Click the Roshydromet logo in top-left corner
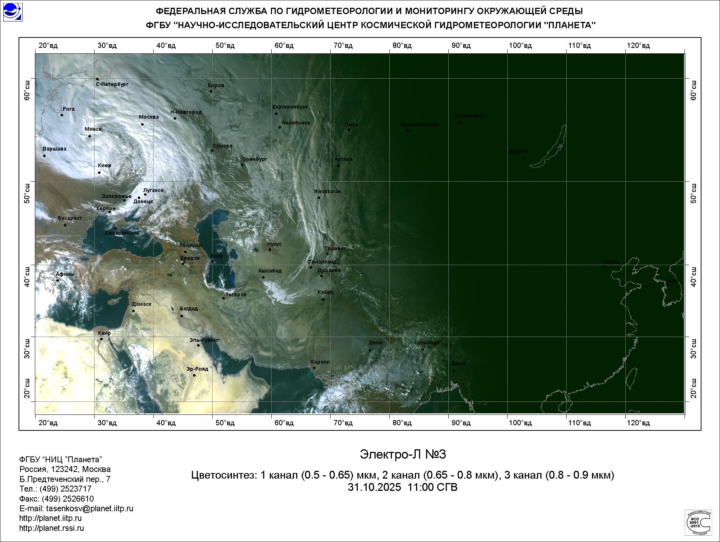This screenshot has height=542, width=720. 13,12
